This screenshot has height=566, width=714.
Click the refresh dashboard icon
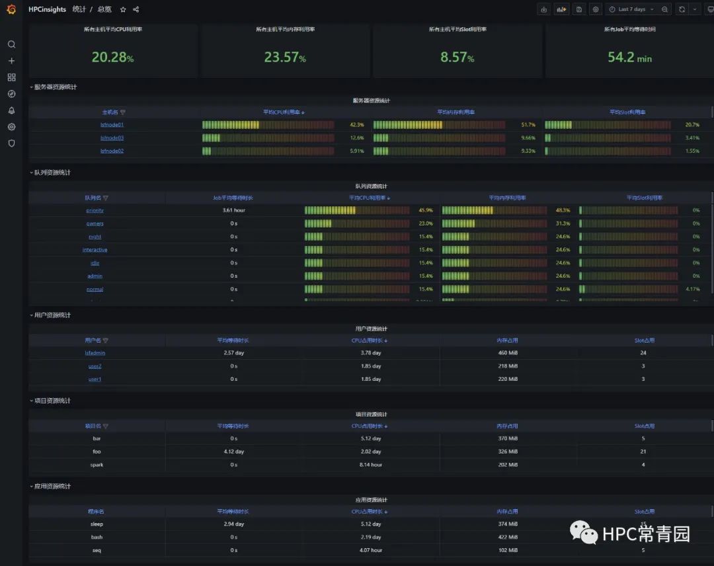click(x=682, y=9)
